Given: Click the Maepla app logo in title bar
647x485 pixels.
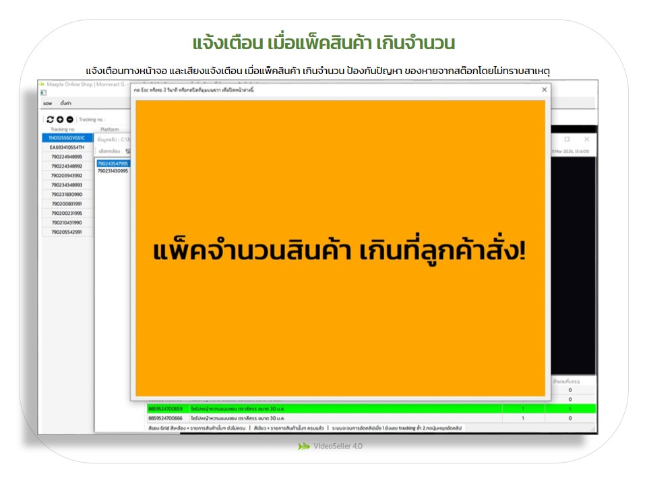Looking at the screenshot, I should tap(42, 85).
